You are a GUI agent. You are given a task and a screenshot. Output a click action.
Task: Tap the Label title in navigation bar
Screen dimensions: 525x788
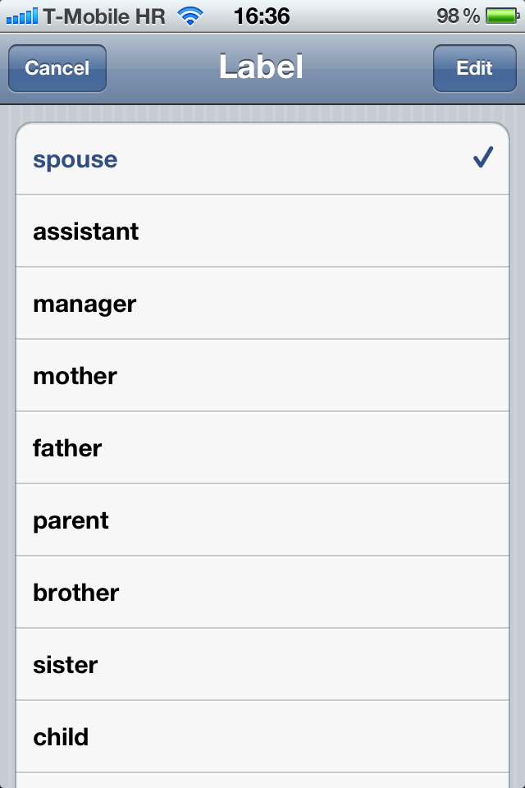point(262,68)
